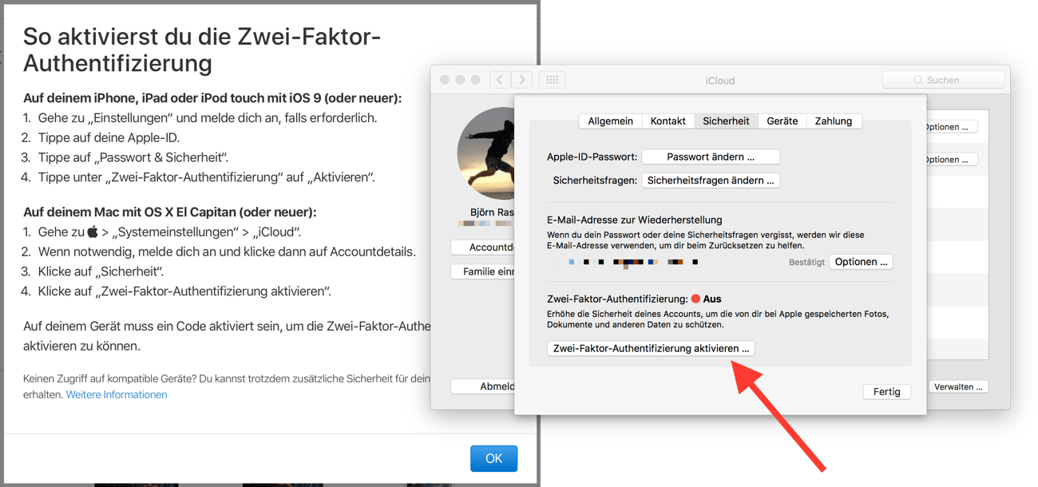
Task: Open Optionen for recovery e-mail address
Action: pos(861,262)
